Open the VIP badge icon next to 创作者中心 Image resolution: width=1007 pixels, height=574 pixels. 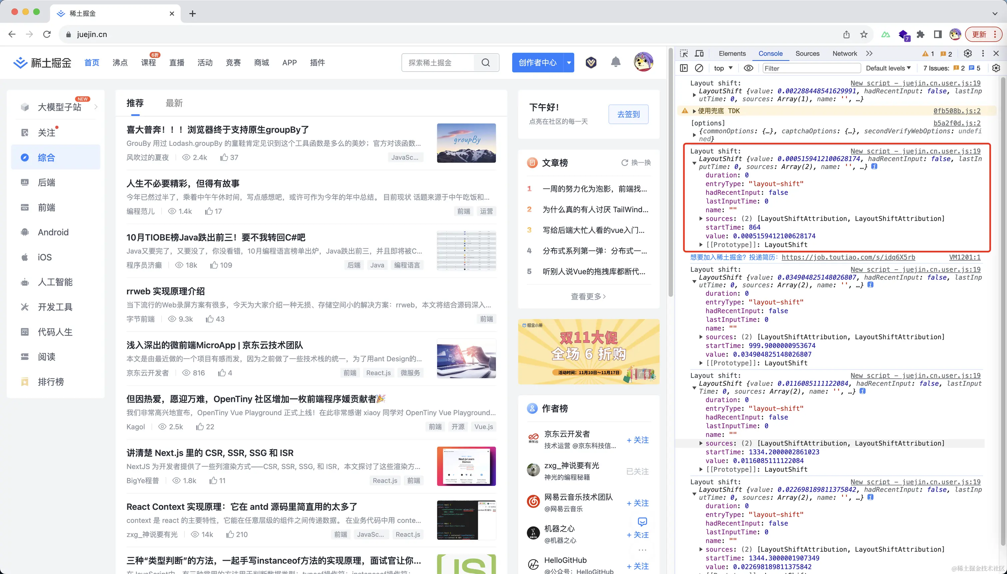(591, 62)
